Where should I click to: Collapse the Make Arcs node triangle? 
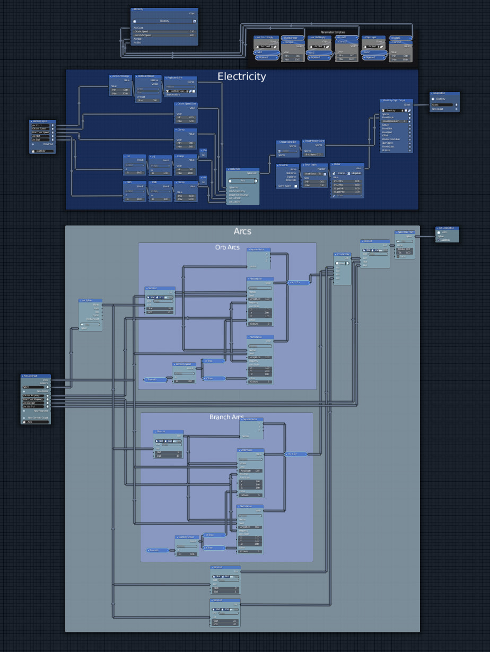[228, 169]
